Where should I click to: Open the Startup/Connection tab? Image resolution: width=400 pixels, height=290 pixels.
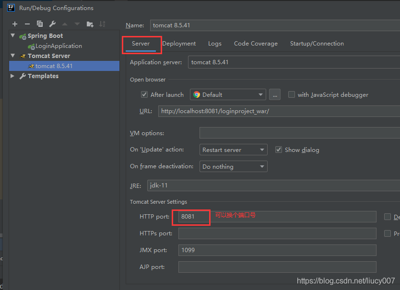[x=317, y=44]
